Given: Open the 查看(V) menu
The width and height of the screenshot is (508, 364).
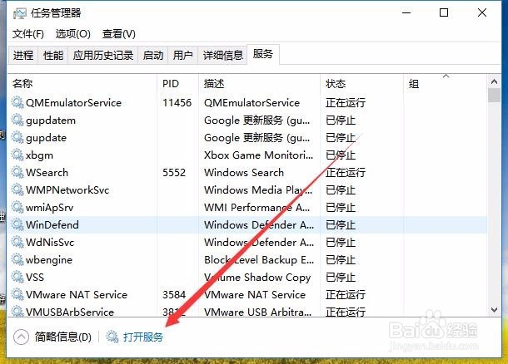Looking at the screenshot, I should coord(118,33).
